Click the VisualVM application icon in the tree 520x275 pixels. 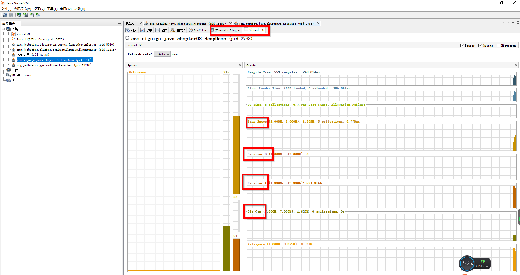coord(14,34)
